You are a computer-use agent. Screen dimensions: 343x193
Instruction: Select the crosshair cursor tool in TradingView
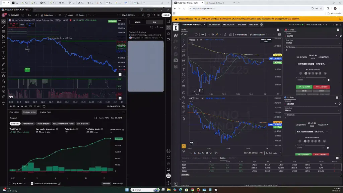(3, 21)
